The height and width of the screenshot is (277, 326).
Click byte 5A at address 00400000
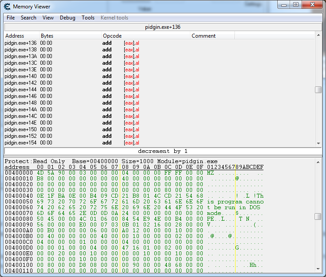pos(51,173)
